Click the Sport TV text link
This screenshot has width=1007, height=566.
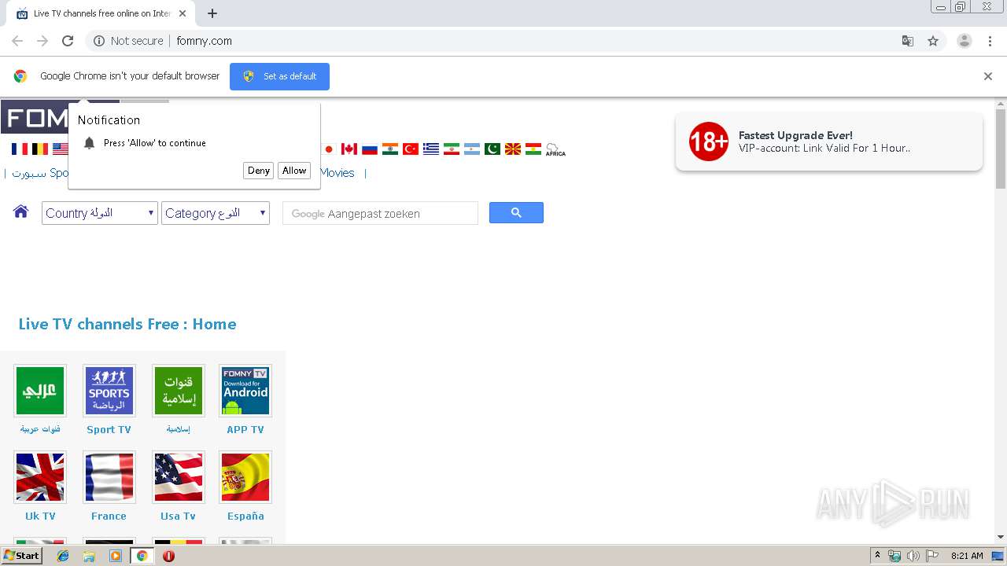coord(109,430)
